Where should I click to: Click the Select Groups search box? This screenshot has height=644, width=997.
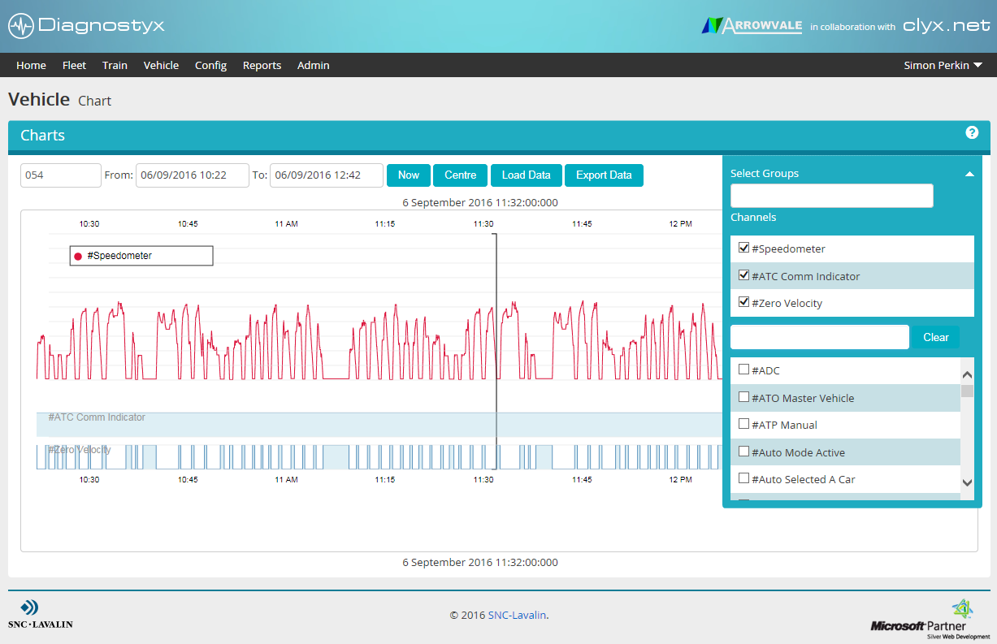(x=832, y=196)
